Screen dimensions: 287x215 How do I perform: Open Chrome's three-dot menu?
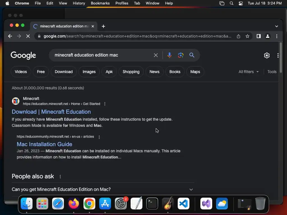click(277, 36)
